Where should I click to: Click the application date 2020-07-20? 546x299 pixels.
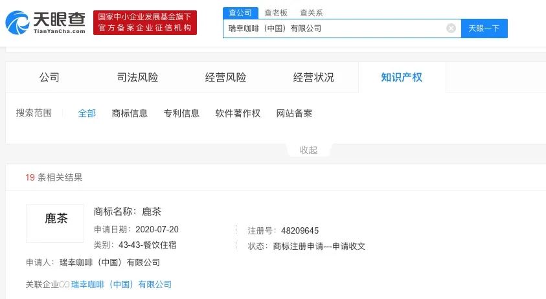pyautogui.click(x=157, y=229)
